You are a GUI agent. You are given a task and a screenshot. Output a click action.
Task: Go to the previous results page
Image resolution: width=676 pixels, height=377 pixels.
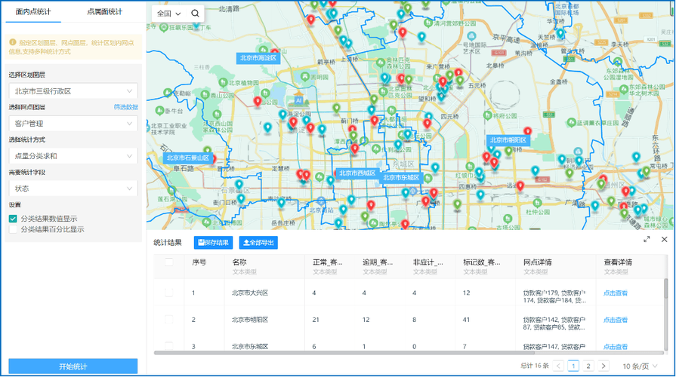(558, 366)
